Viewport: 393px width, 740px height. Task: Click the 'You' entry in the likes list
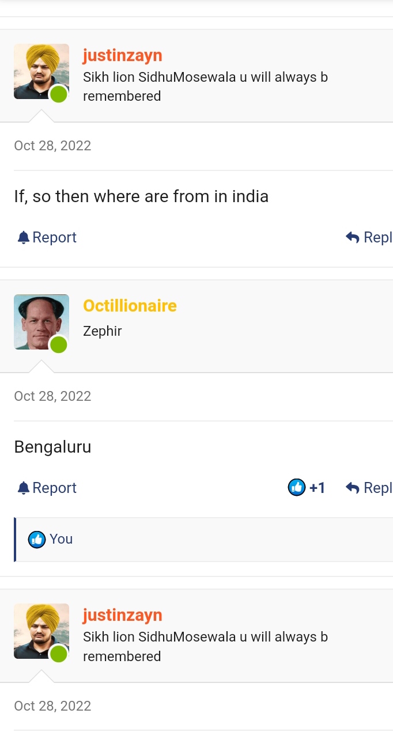61,539
